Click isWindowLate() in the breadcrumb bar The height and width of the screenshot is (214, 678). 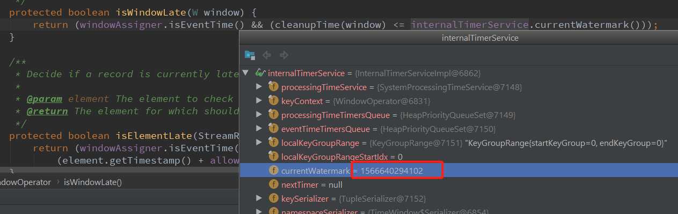tap(93, 182)
